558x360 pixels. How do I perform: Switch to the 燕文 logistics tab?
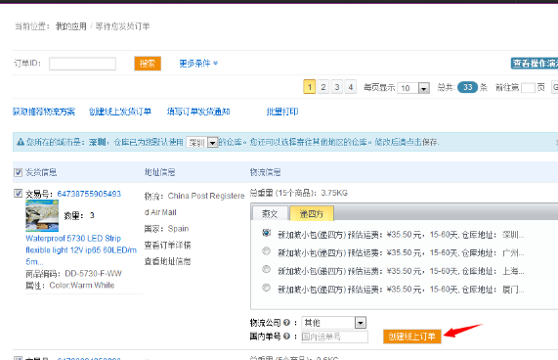point(270,213)
